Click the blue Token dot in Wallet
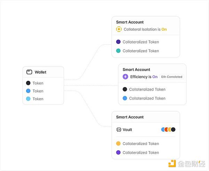This screenshot has width=209, height=171. tap(28, 91)
